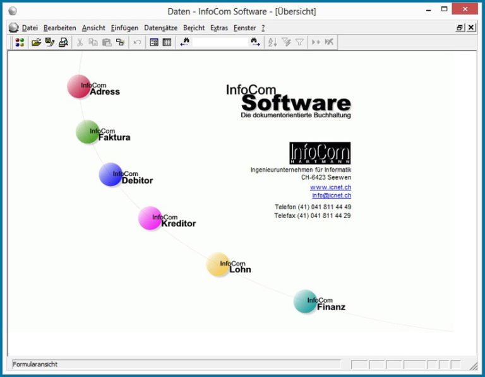Open the yellow InfoCom Lohn module

(x=218, y=264)
